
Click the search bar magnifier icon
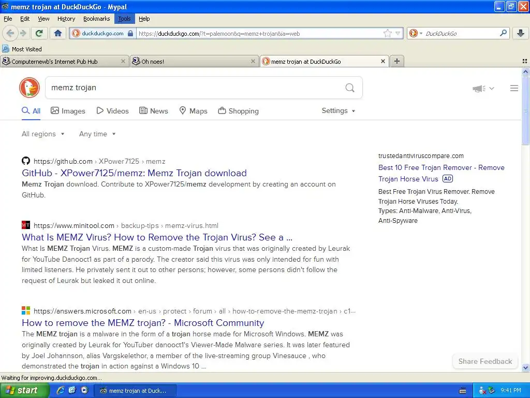click(503, 33)
